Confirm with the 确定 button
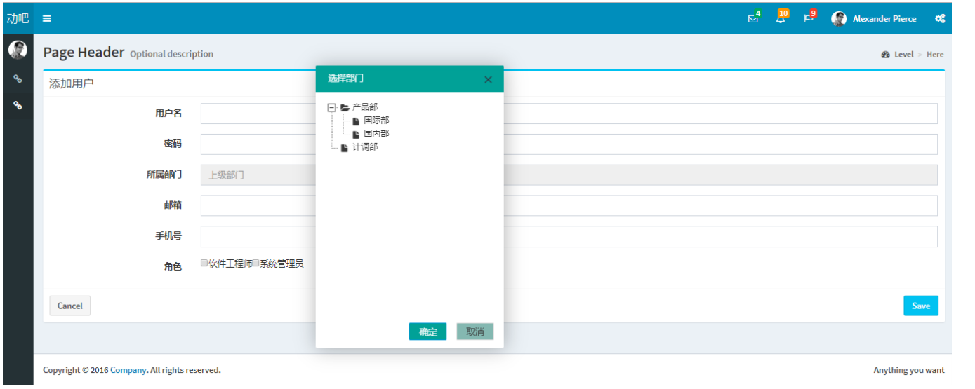The image size is (975, 389). pos(428,332)
